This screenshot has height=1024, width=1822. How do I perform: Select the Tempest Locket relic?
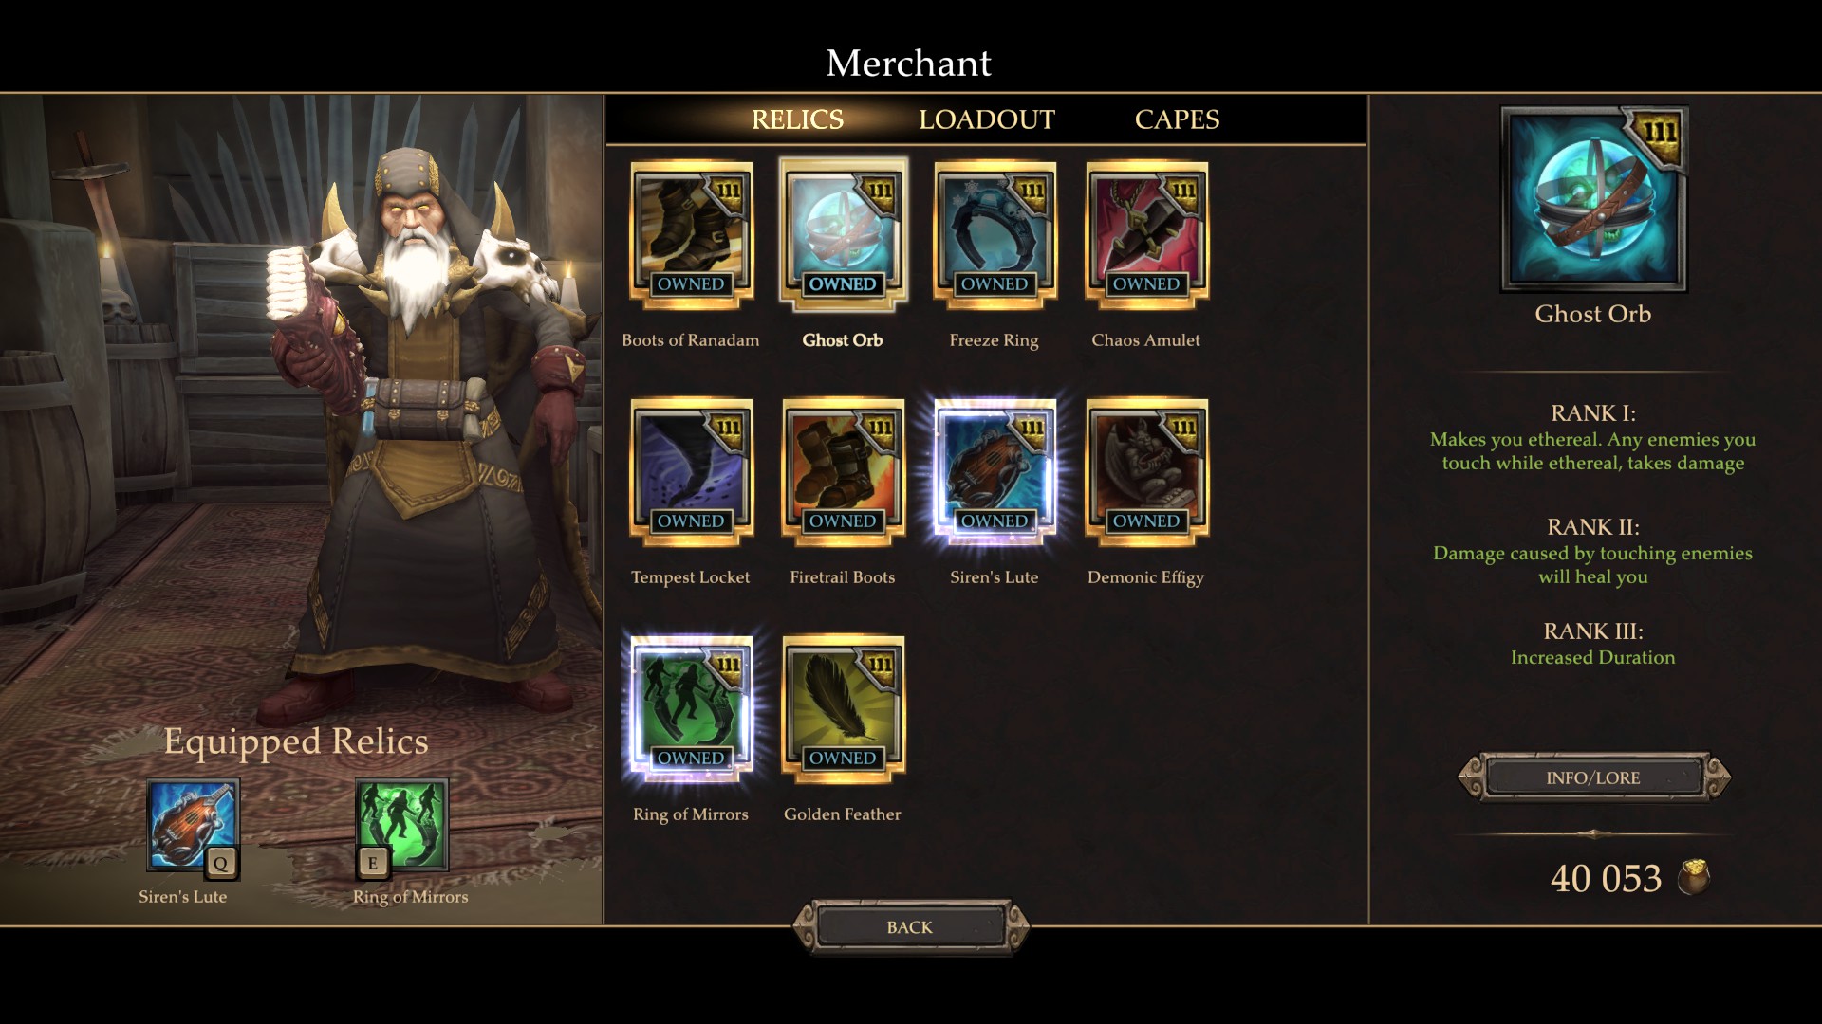click(x=691, y=472)
